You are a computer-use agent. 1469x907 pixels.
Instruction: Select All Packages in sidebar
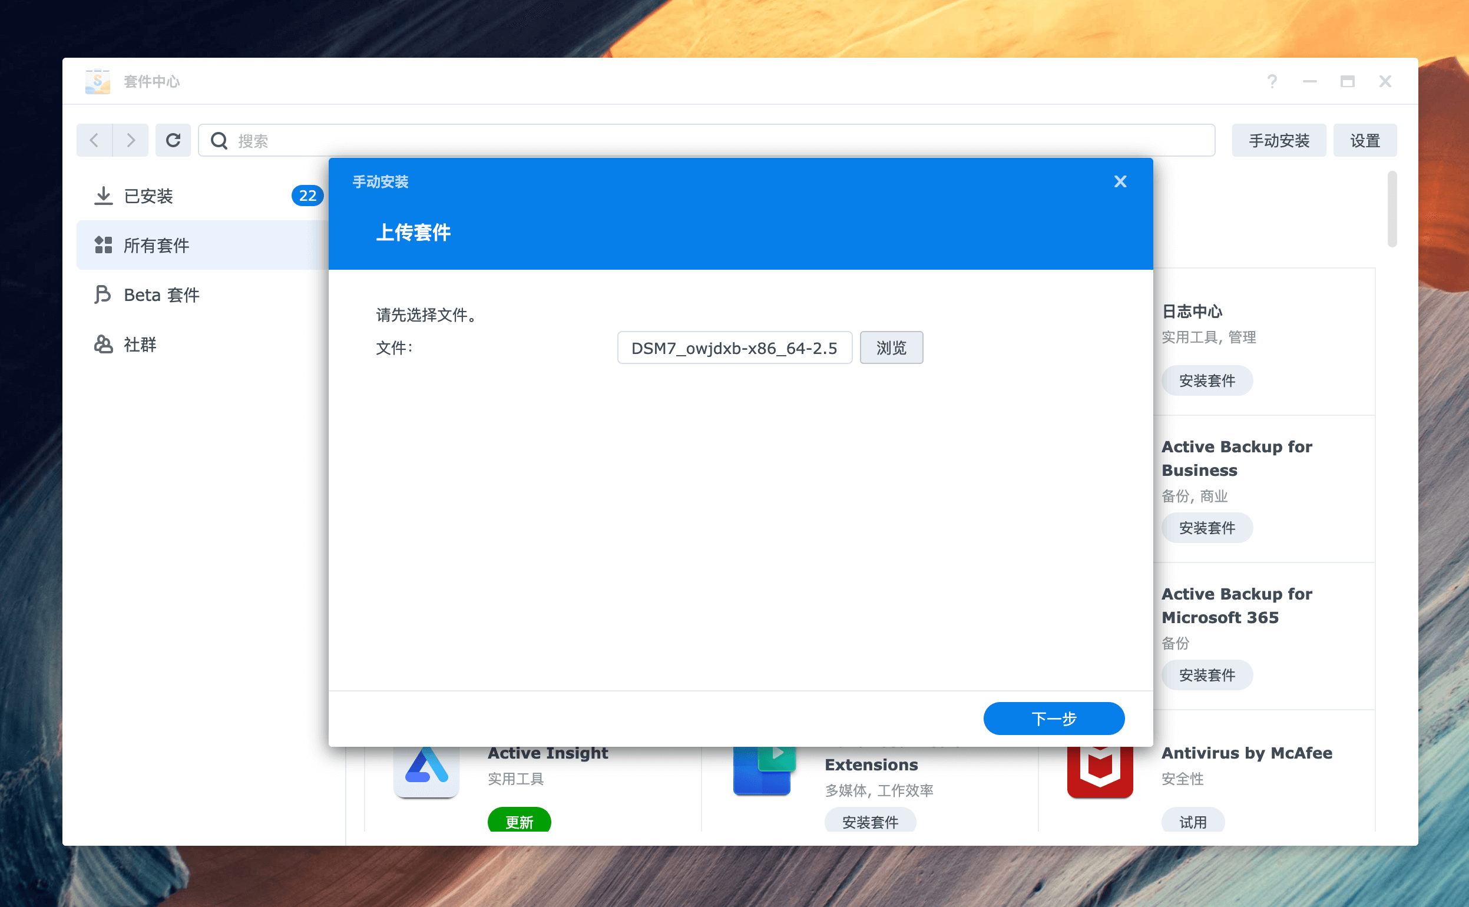(156, 246)
